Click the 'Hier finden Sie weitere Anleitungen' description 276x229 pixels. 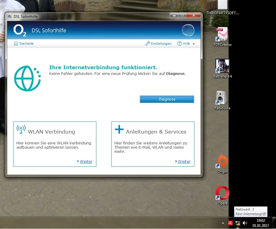[x=151, y=147]
